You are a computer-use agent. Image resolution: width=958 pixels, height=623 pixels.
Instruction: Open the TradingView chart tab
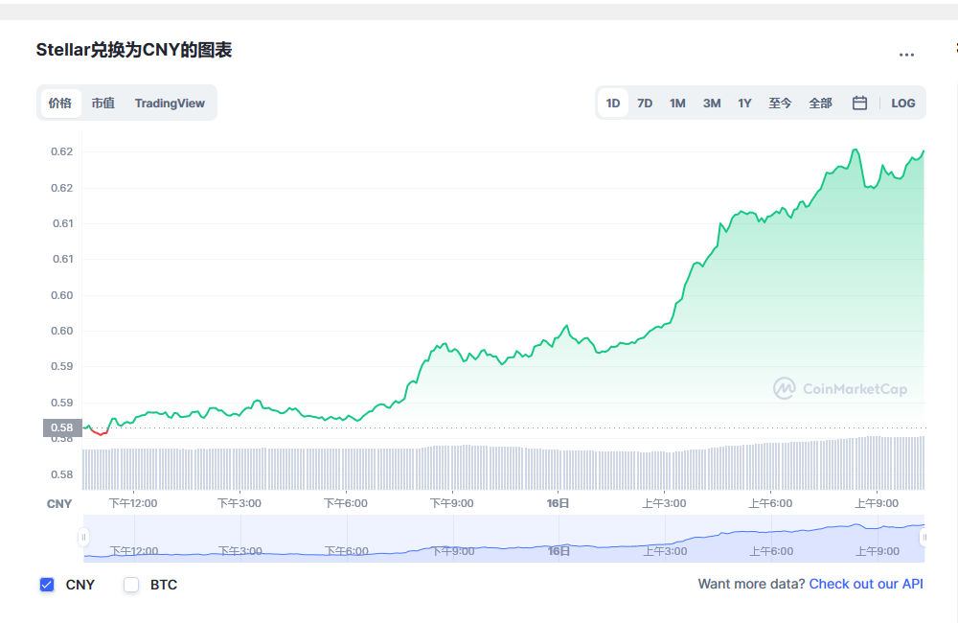170,103
